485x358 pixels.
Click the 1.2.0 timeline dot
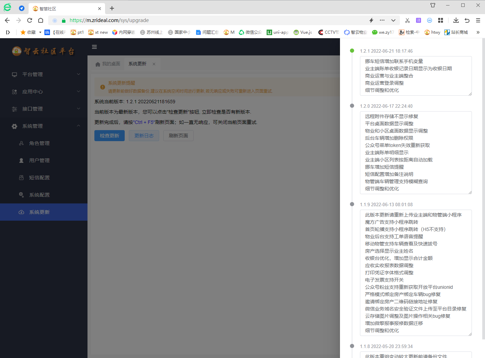pos(352,106)
